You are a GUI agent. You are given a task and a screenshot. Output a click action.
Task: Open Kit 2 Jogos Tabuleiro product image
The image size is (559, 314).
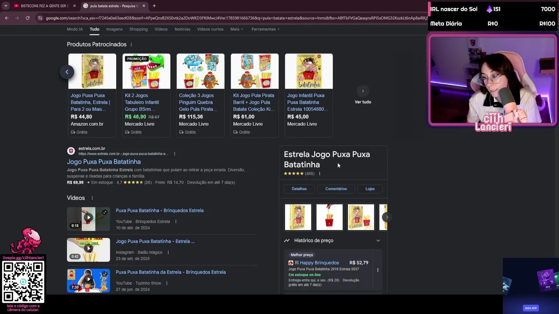(x=146, y=71)
